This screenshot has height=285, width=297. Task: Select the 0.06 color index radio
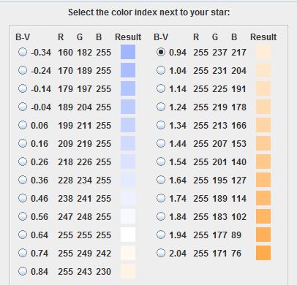(x=23, y=125)
